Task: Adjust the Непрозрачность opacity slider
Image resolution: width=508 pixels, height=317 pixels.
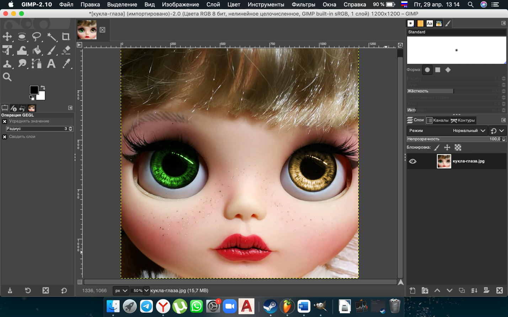Action: tap(454, 139)
